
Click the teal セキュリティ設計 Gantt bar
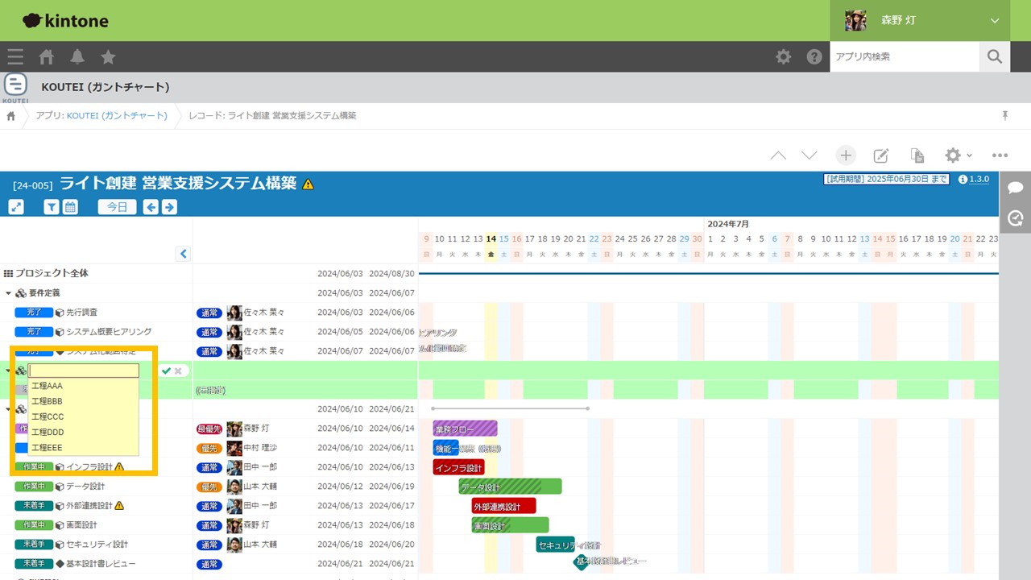tap(555, 545)
